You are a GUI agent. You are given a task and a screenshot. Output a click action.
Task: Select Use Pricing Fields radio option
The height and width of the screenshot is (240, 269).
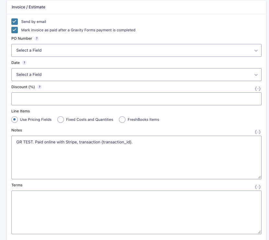click(x=15, y=120)
